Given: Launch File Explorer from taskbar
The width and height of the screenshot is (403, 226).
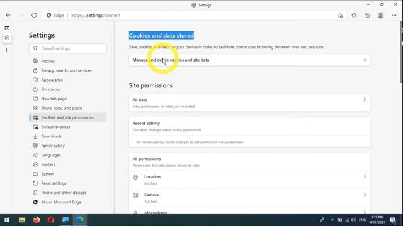Looking at the screenshot, I should click(x=22, y=220).
